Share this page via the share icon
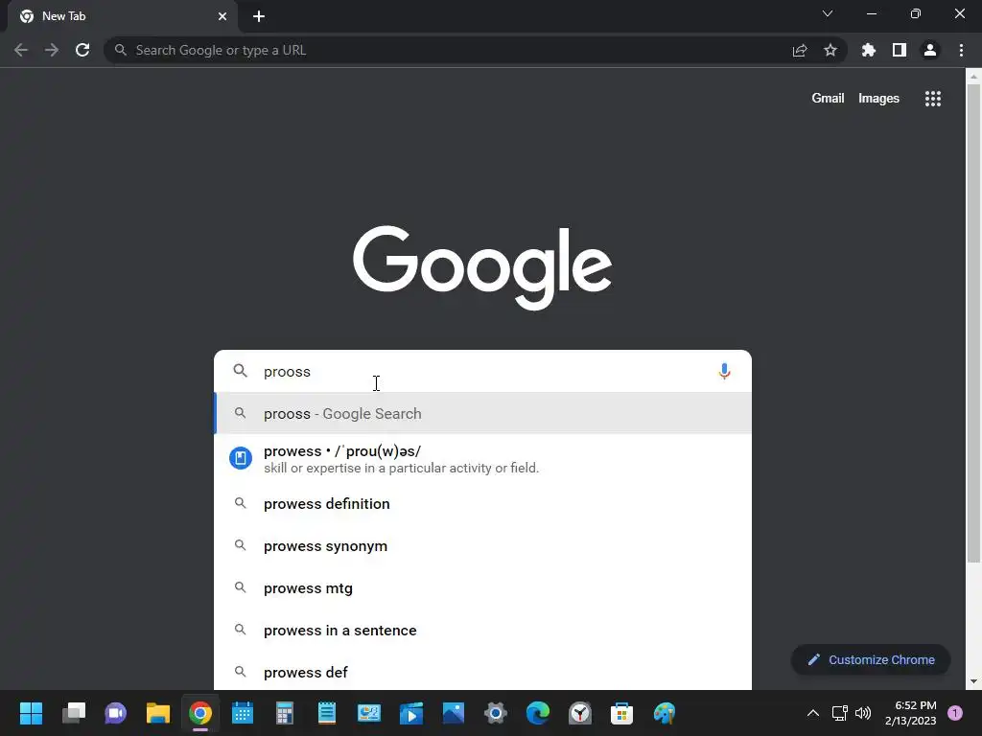The image size is (982, 736). (800, 50)
